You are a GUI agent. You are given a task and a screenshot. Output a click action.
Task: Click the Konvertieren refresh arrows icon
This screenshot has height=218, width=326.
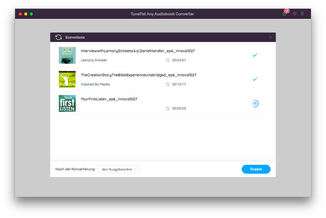[59, 37]
